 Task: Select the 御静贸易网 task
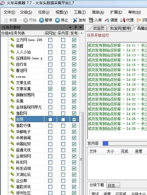(x=25, y=95)
